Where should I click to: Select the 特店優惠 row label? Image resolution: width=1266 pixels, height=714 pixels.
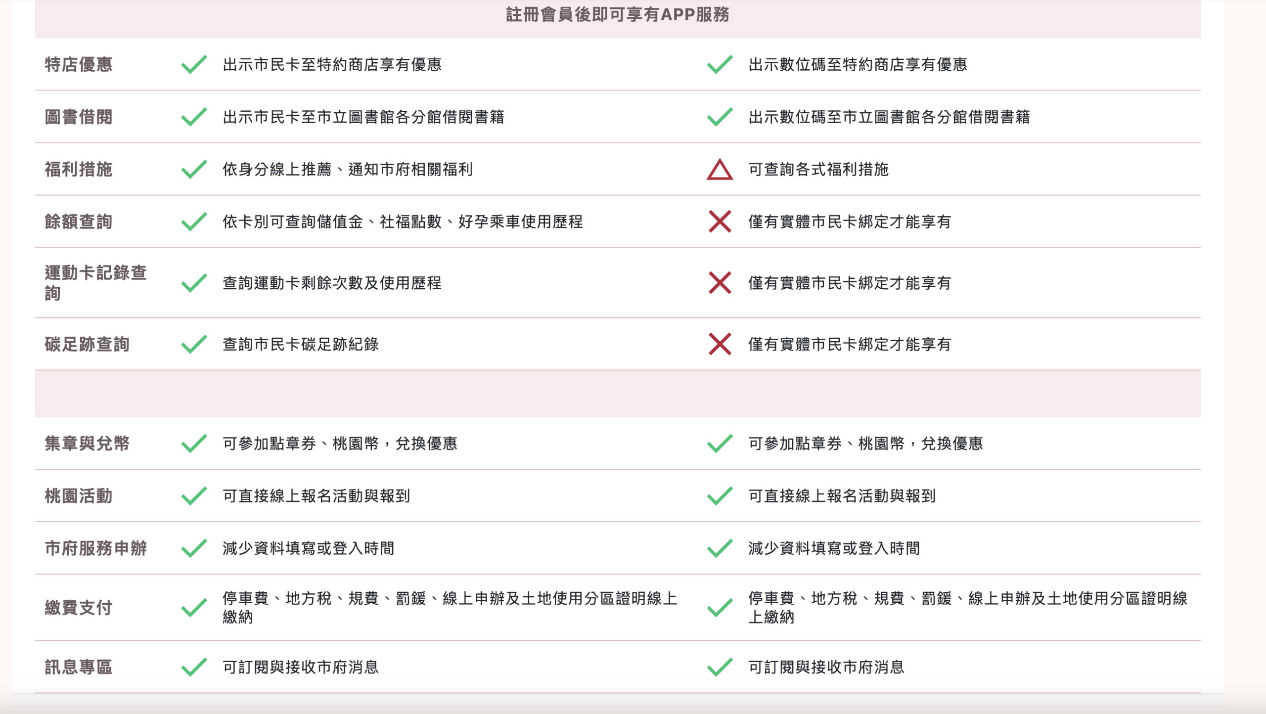[x=79, y=65]
